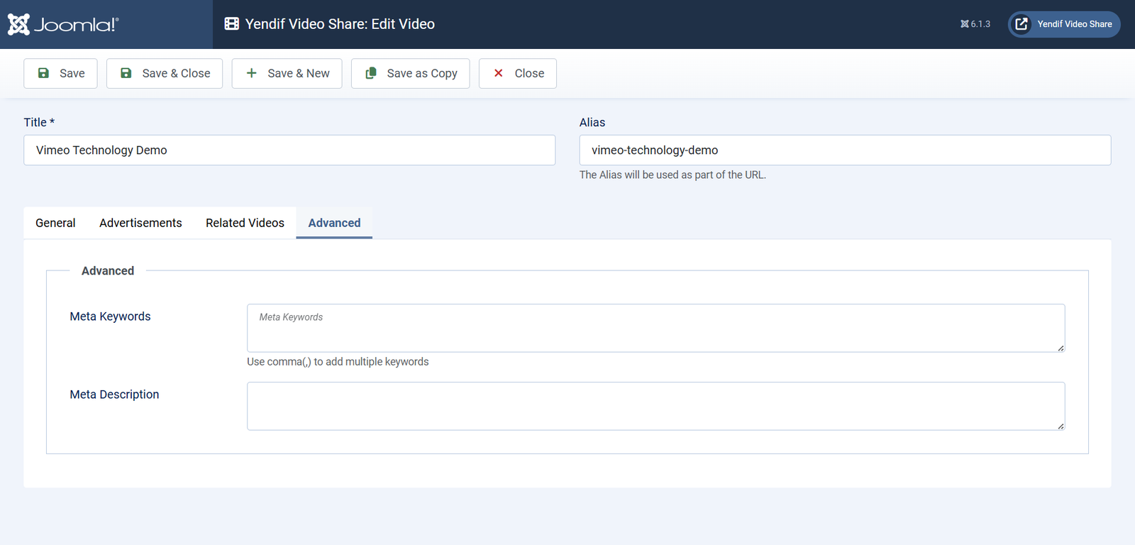1135x545 pixels.
Task: Click the Meta Keywords label
Action: (x=110, y=316)
